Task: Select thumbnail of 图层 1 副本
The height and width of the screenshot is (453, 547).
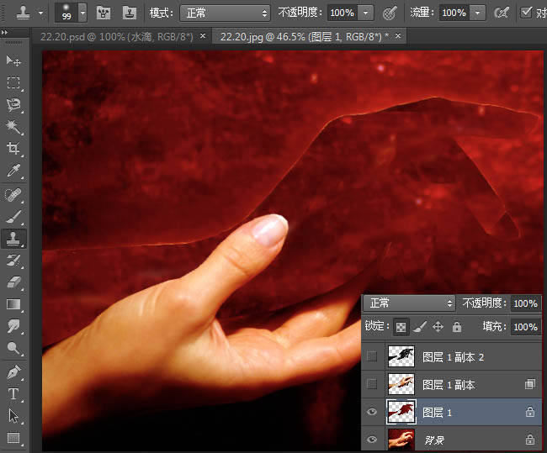Action: point(401,384)
